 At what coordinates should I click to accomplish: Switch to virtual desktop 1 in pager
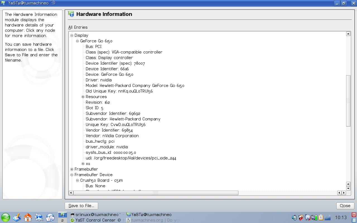(62, 215)
